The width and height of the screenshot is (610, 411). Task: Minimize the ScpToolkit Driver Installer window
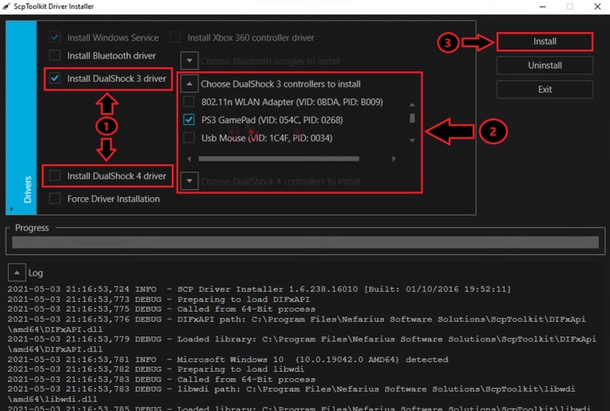click(x=543, y=6)
